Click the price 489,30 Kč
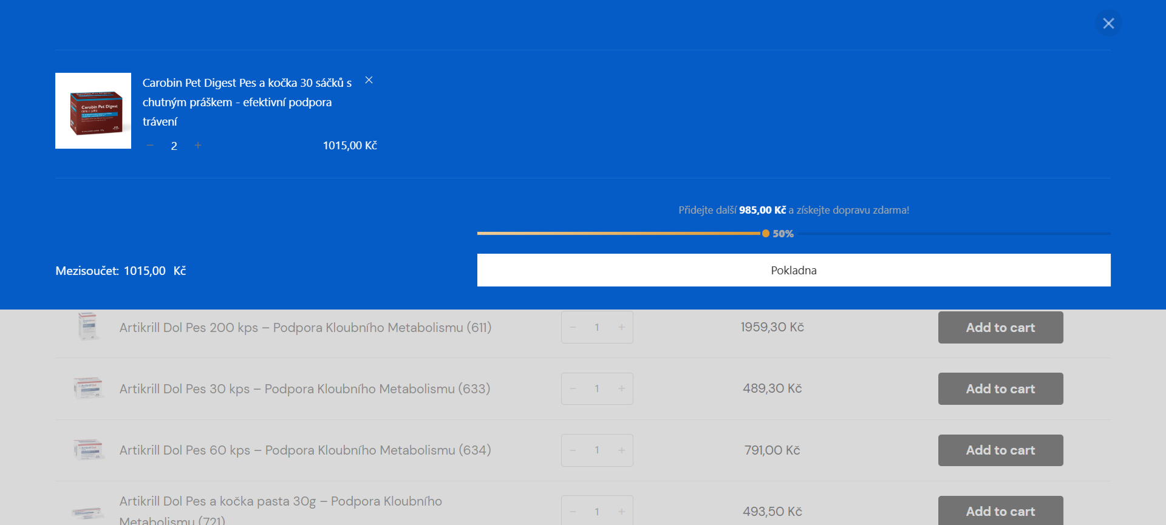The width and height of the screenshot is (1166, 525). tap(772, 388)
